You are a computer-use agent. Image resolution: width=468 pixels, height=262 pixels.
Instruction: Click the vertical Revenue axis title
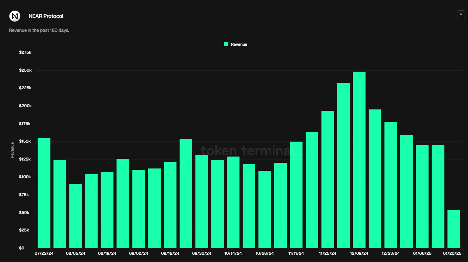12,150
